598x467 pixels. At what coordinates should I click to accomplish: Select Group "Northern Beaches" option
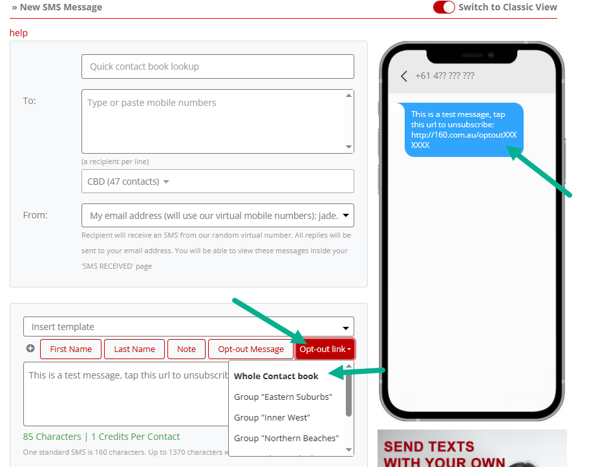click(x=286, y=438)
